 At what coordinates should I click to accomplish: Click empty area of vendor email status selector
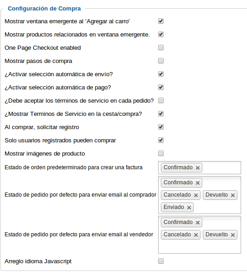coord(200,246)
